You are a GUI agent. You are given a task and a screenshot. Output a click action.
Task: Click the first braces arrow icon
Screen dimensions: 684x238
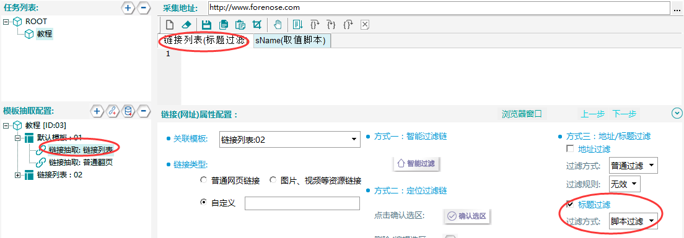coord(314,25)
